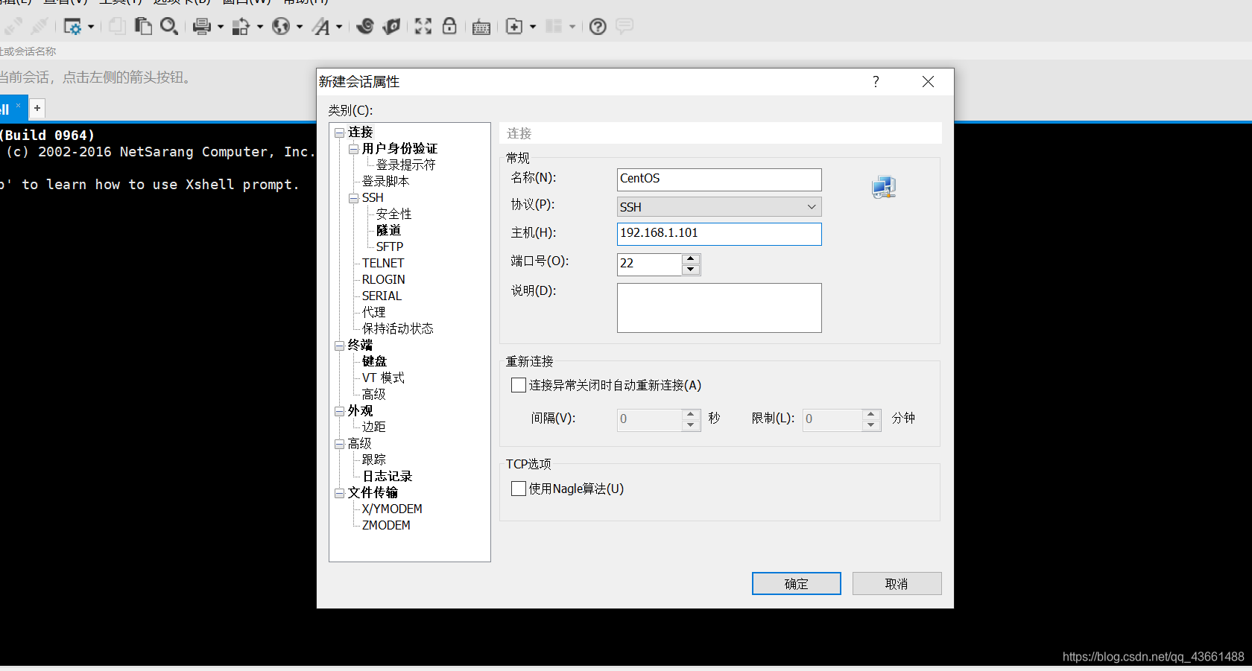Click the chat bubble toolbar icon

click(625, 26)
